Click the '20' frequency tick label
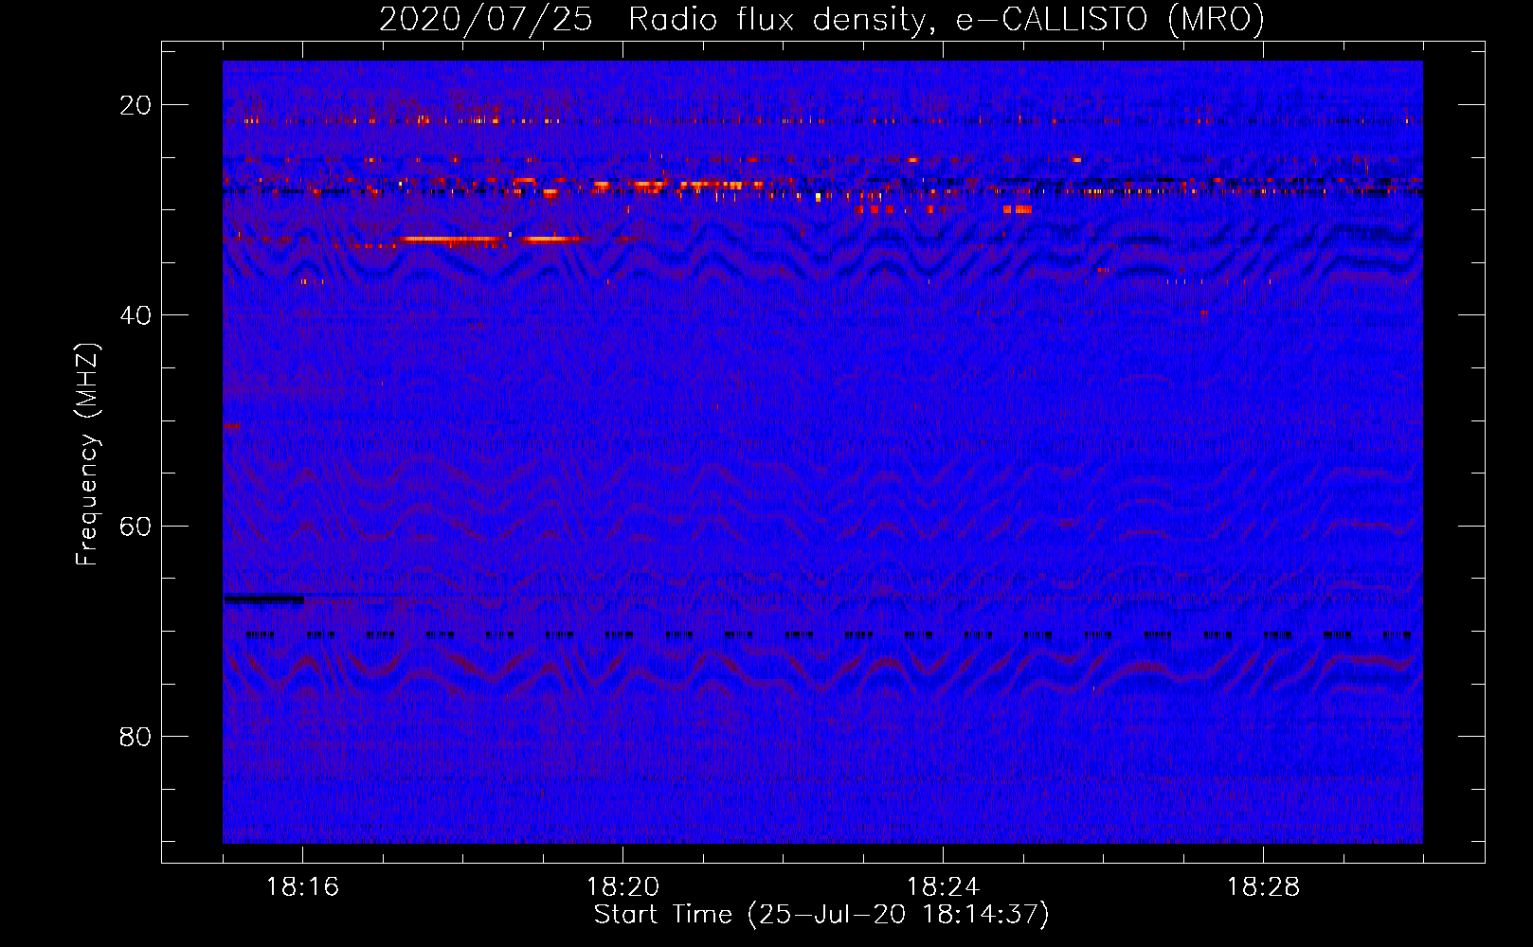This screenshot has width=1533, height=947. tap(135, 105)
